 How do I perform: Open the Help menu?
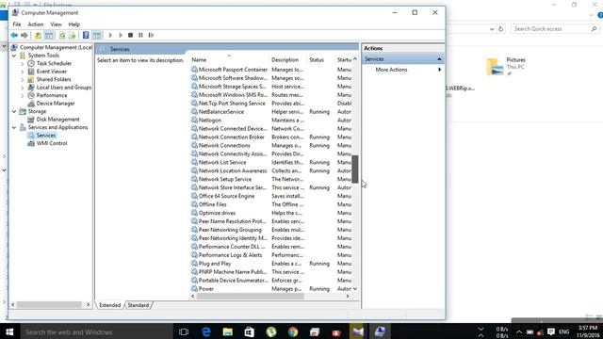click(x=74, y=24)
